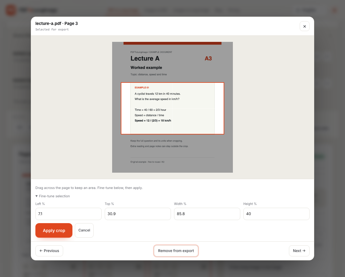Click the "Speed = distance / time" line
This screenshot has width=345, height=277.
149,115
